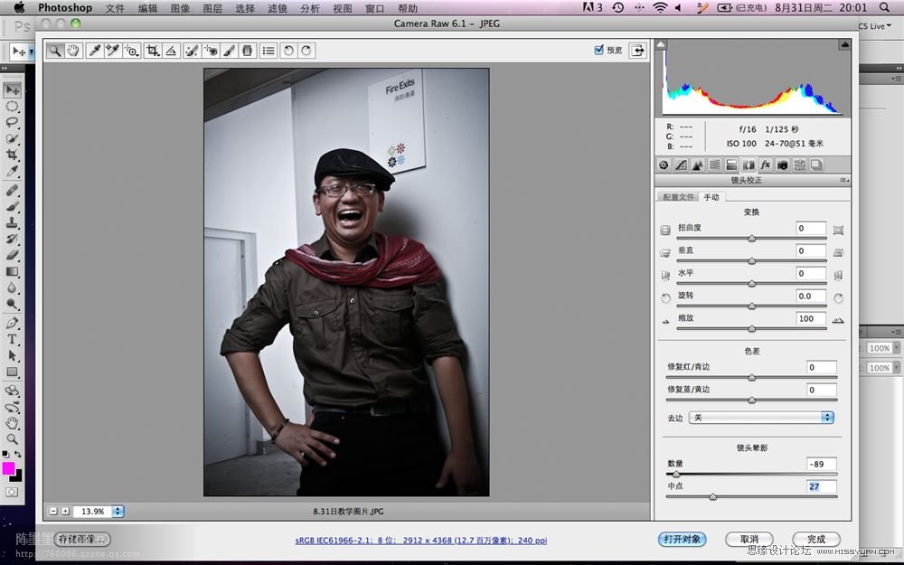
Task: Open the 图层 menu
Action: click(212, 8)
